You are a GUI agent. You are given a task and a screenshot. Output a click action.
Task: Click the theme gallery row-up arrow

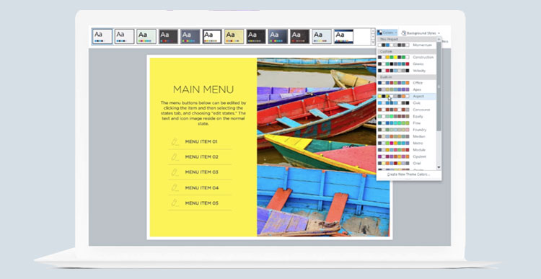pos(373,31)
